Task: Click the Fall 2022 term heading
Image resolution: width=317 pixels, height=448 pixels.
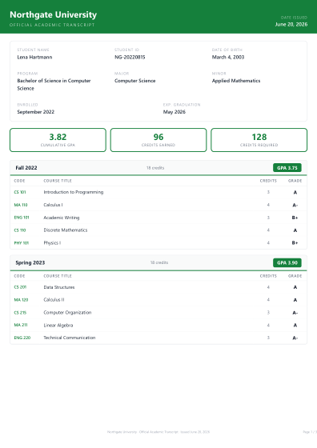Action: coord(26,168)
